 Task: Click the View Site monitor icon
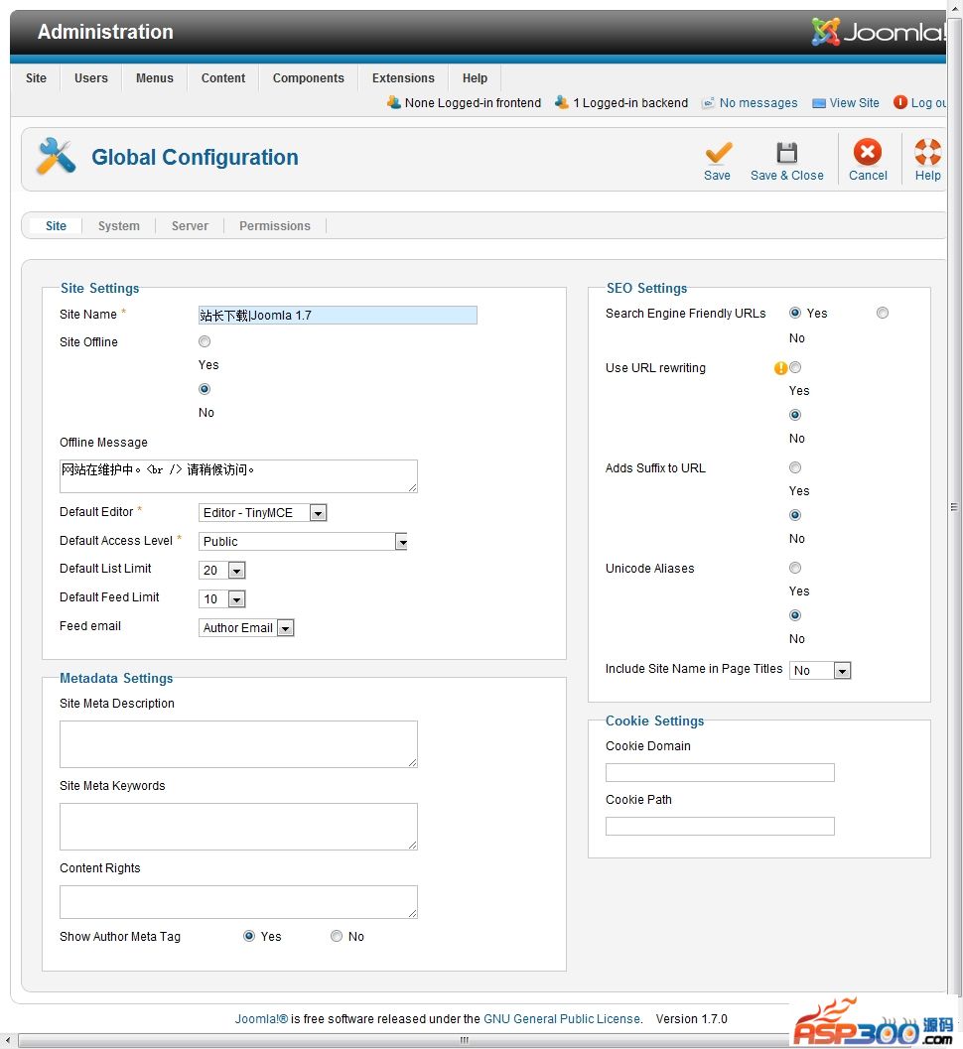tap(819, 103)
